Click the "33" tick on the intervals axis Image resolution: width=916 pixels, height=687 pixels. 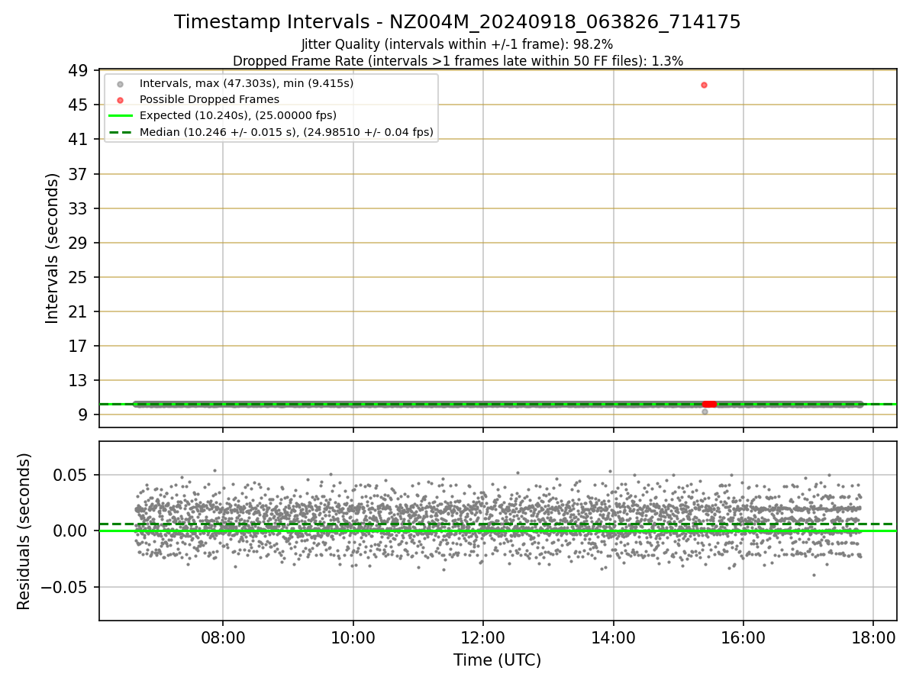[x=79, y=208]
